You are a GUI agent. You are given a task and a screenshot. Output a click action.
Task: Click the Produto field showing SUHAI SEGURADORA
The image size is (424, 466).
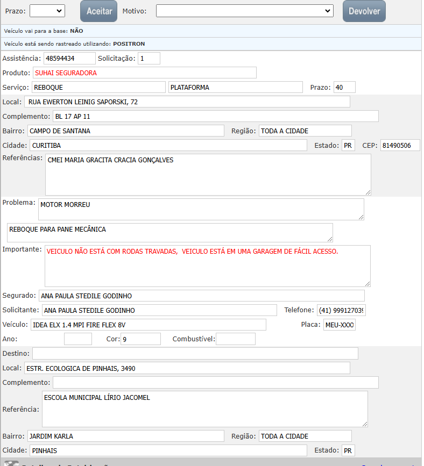coord(144,73)
